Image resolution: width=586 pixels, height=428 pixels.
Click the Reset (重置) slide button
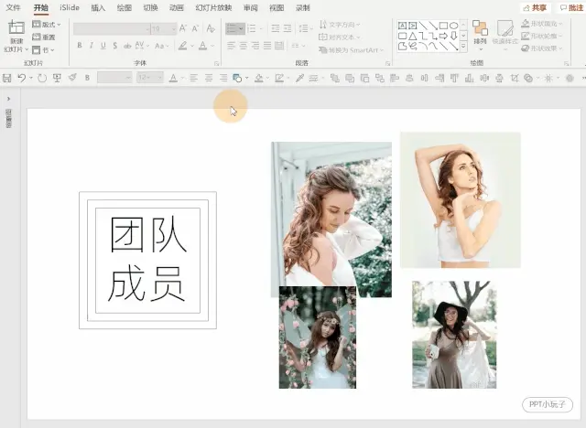(44, 37)
